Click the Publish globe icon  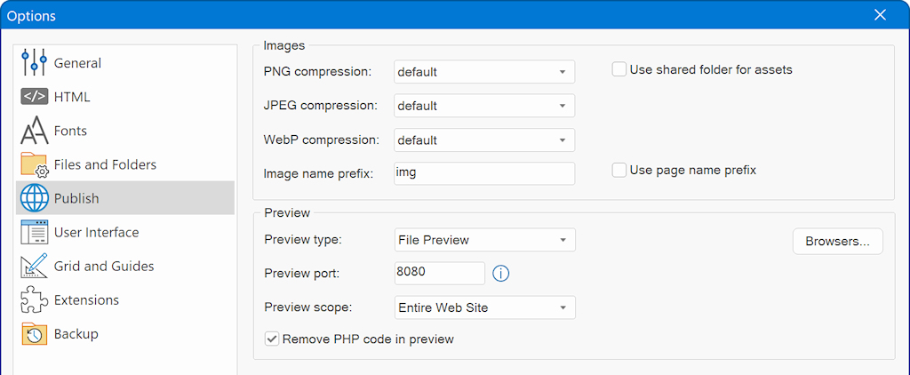(34, 199)
